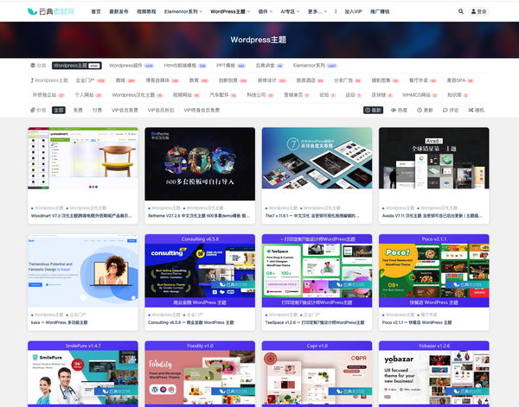Viewport: 519px width, 407px height.
Task: Expand the Elementor系列 navigation dropdown
Action: 183,11
